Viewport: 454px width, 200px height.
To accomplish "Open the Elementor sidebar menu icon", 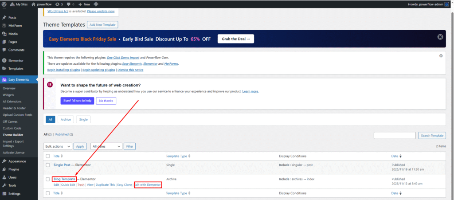I will 4,60.
